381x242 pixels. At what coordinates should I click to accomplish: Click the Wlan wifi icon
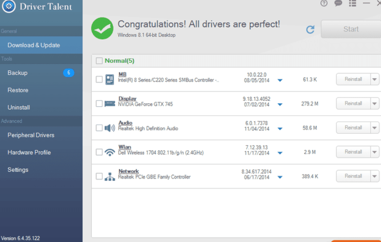(110, 152)
